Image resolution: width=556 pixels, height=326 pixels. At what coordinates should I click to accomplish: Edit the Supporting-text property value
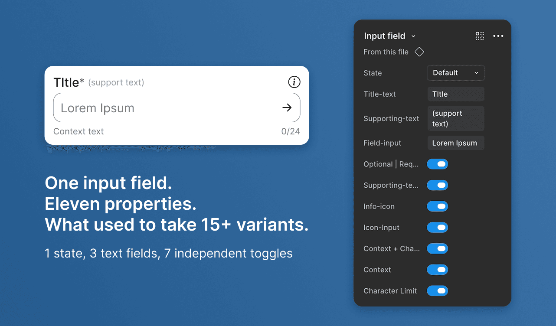pos(456,118)
